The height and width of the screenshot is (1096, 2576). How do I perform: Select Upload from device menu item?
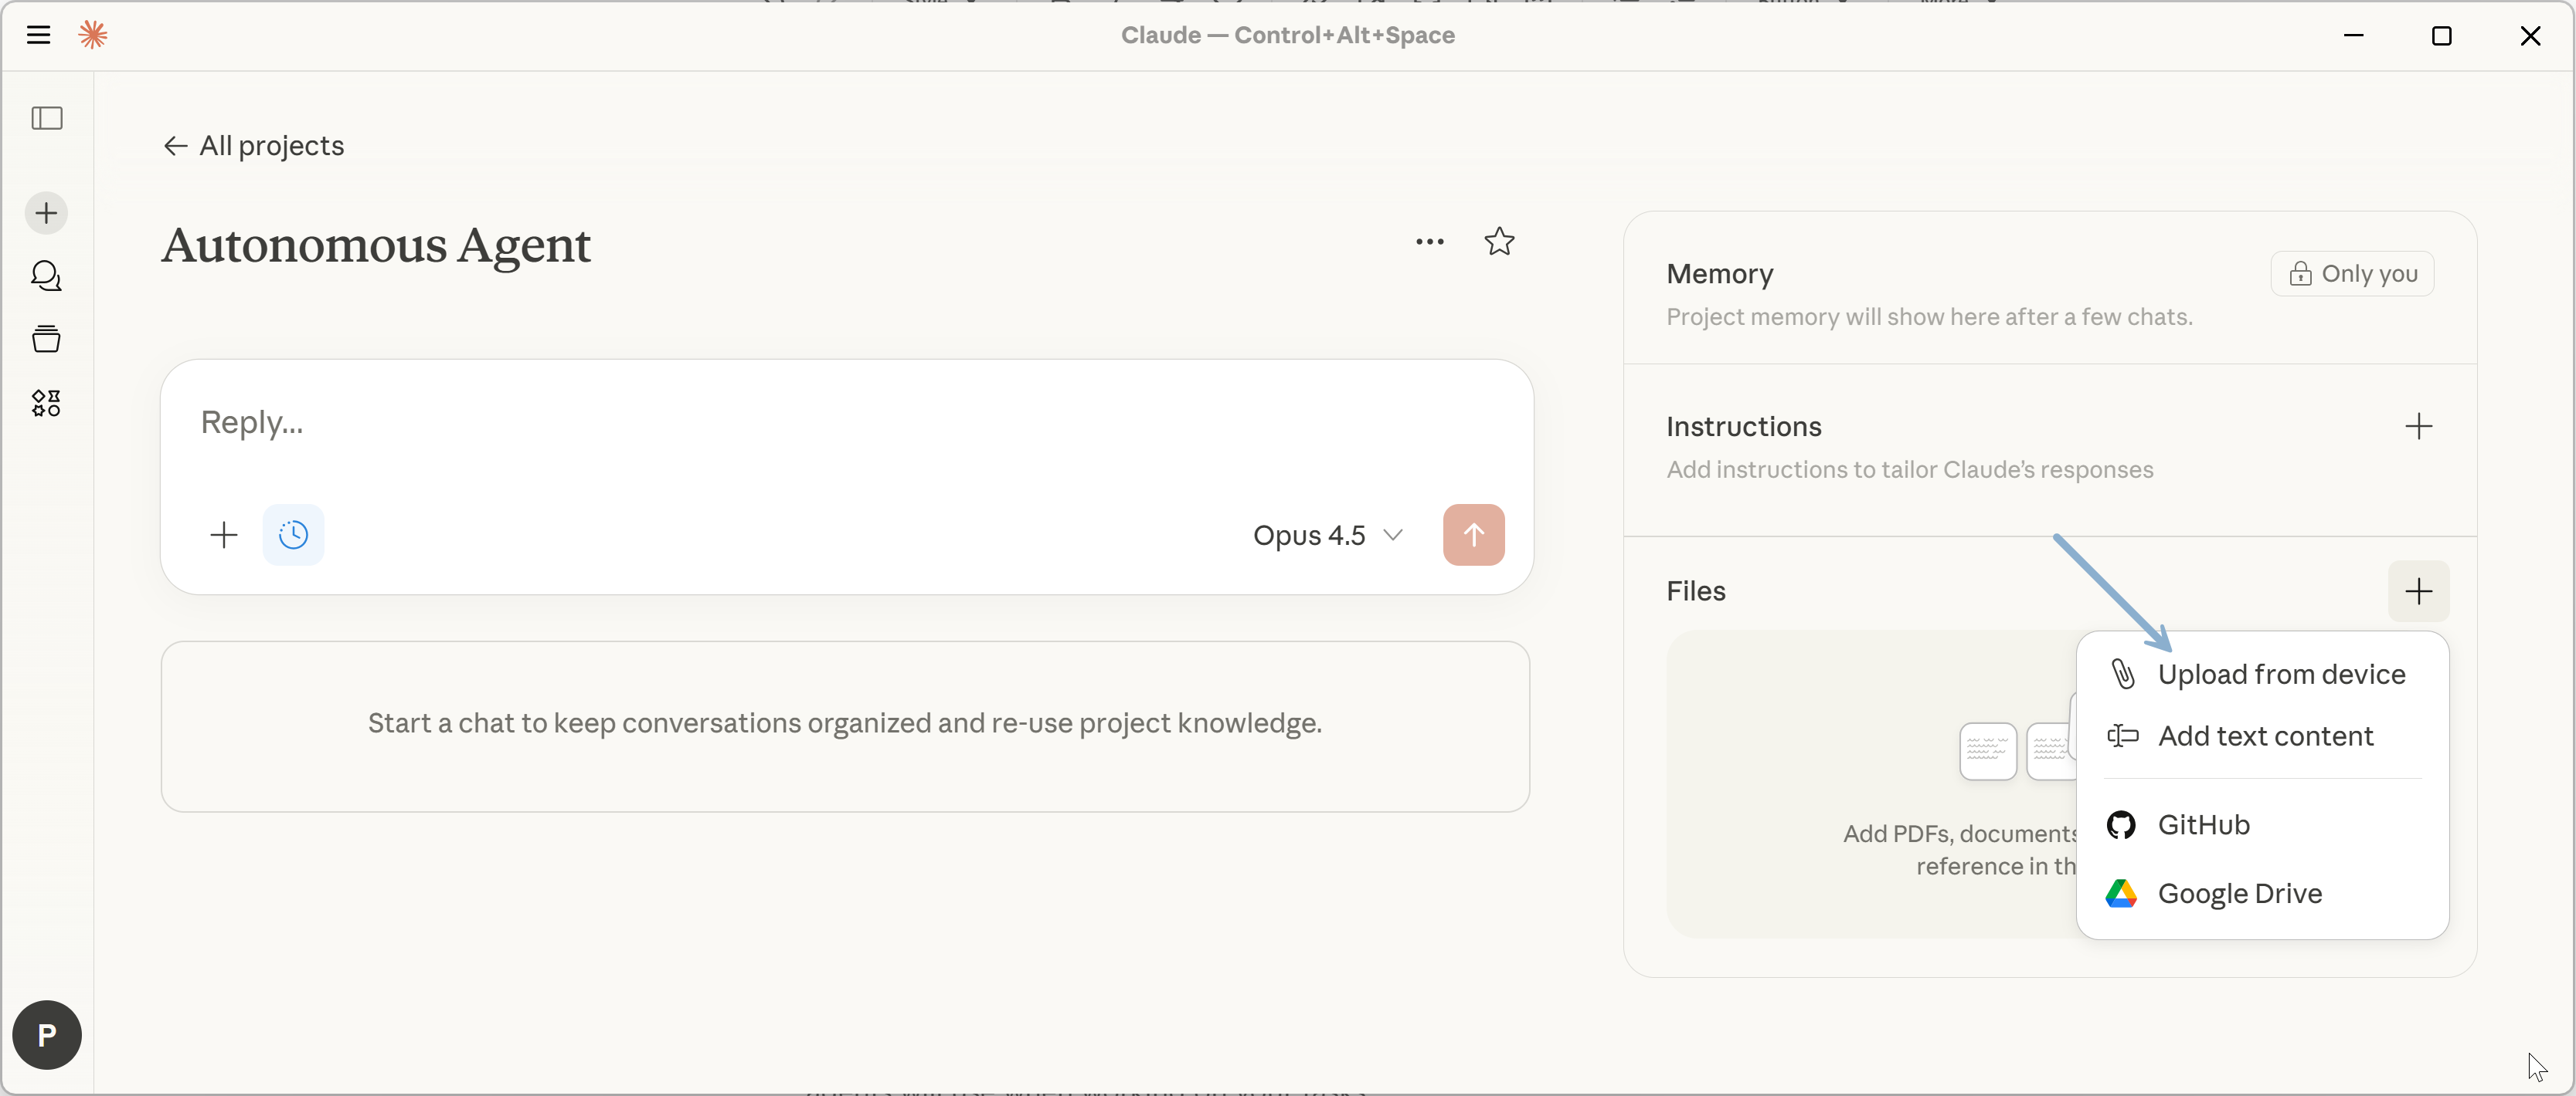[x=2280, y=675]
